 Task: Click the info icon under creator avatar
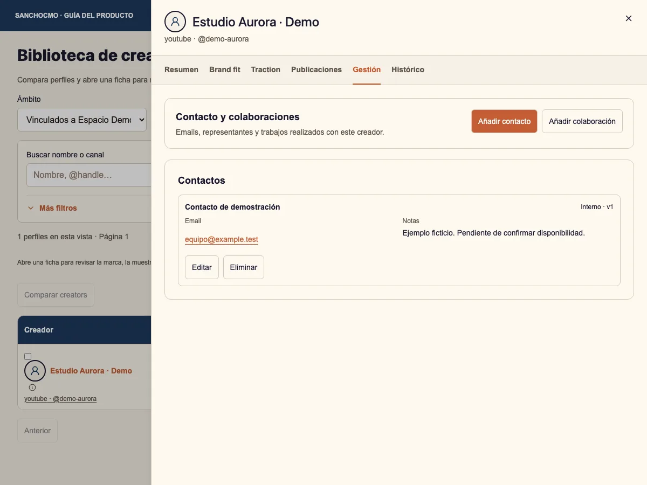[x=32, y=387]
